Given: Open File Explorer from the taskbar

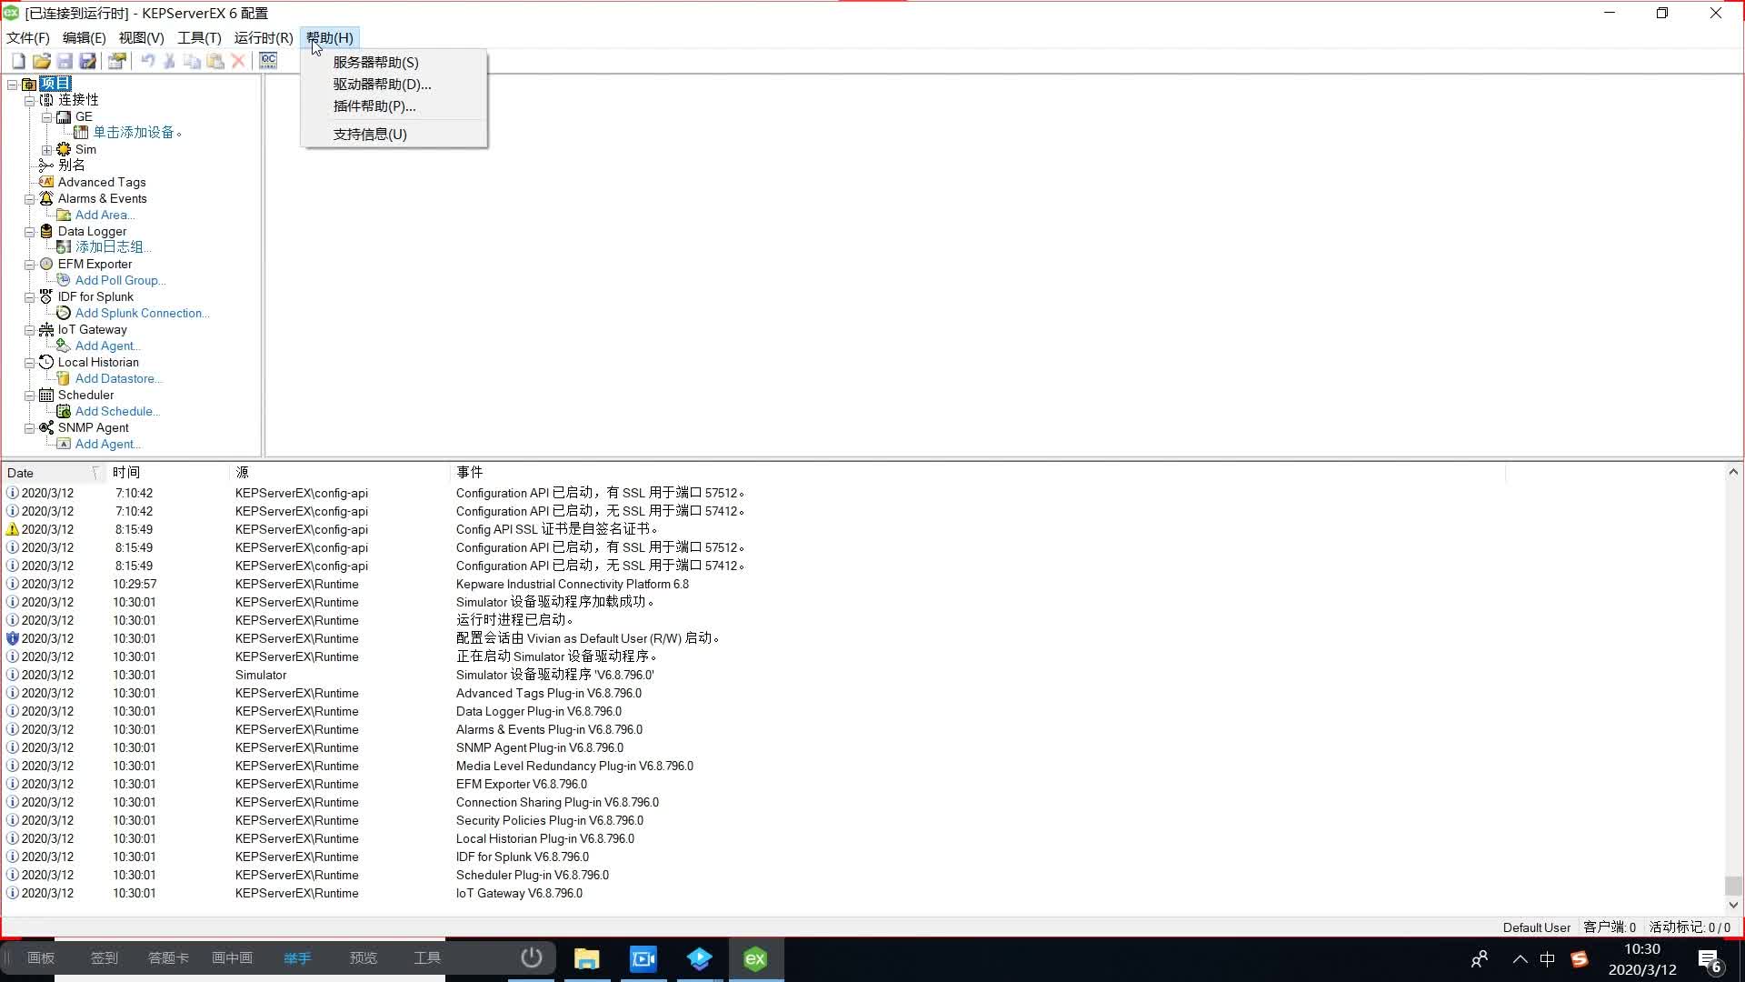Looking at the screenshot, I should coord(587,958).
